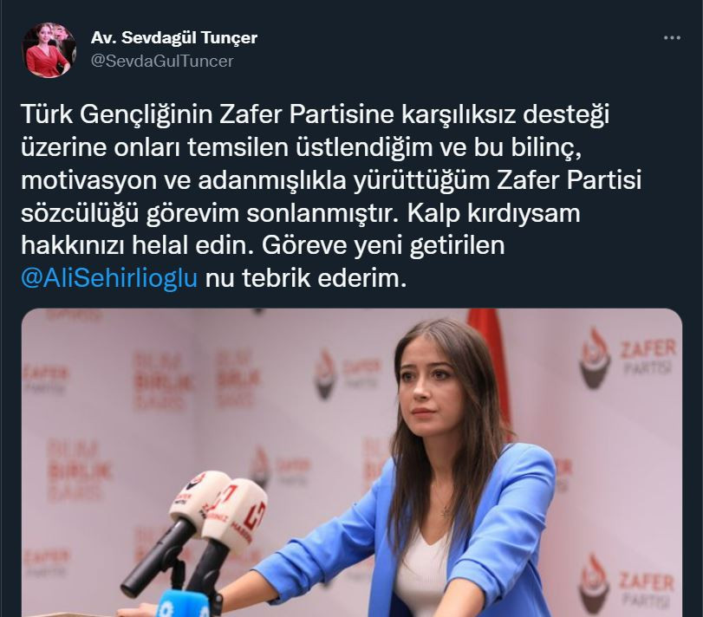Click the tweet text starting with Türk Gençliğinin
703x617 pixels.
pos(331,196)
